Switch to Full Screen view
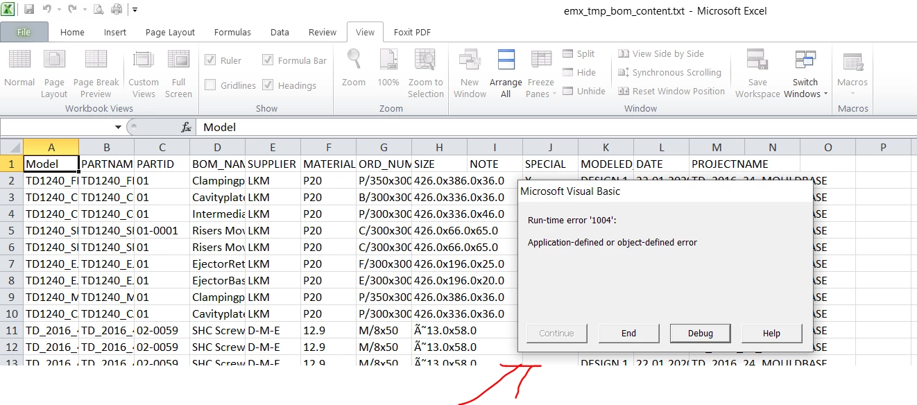Image resolution: width=917 pixels, height=405 pixels. 178,73
